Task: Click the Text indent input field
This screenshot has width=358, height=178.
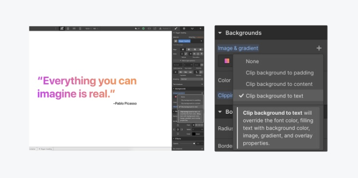Action: tap(188, 65)
